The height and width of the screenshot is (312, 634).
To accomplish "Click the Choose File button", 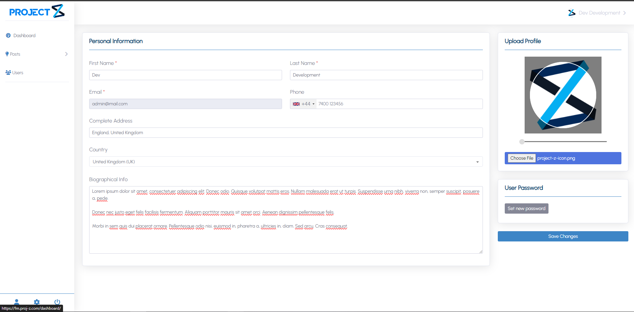I will coord(522,158).
